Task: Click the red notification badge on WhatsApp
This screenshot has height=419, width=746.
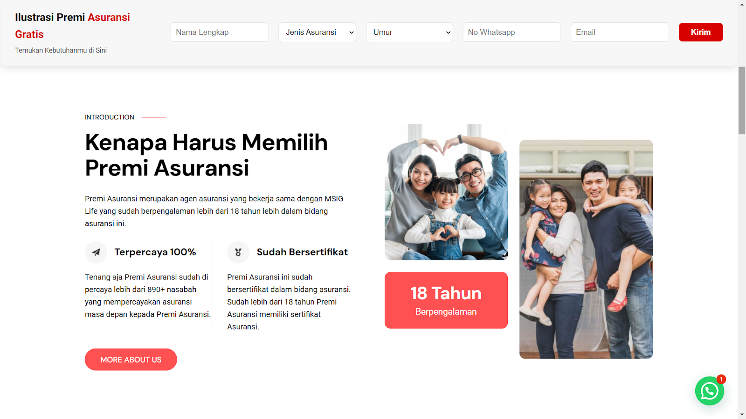Action: 721,379
